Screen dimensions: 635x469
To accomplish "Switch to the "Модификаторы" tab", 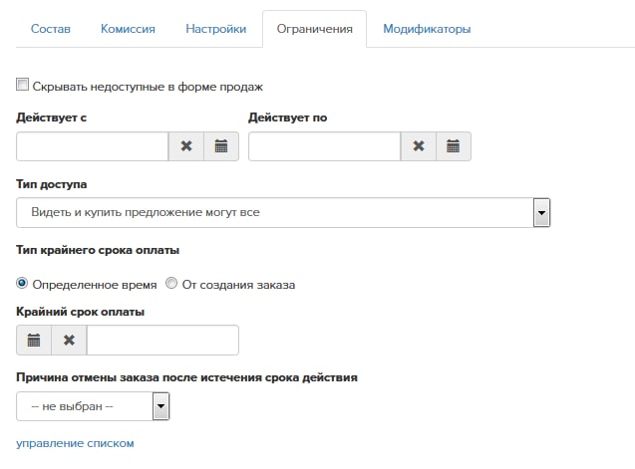I will point(427,29).
